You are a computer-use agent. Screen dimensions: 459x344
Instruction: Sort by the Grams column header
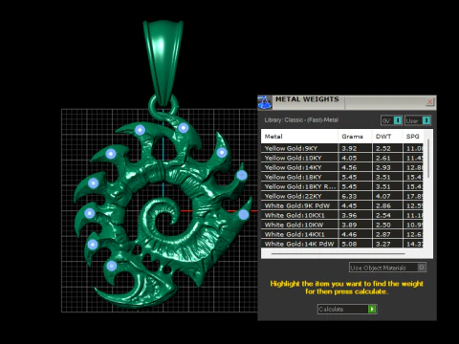pos(355,137)
